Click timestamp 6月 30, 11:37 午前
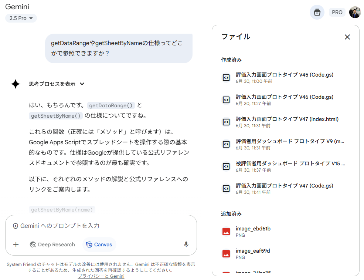 click(x=253, y=170)
